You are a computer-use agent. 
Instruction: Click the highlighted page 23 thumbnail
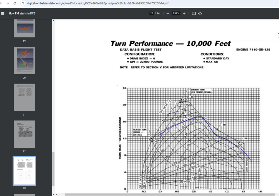pyautogui.click(x=24, y=171)
